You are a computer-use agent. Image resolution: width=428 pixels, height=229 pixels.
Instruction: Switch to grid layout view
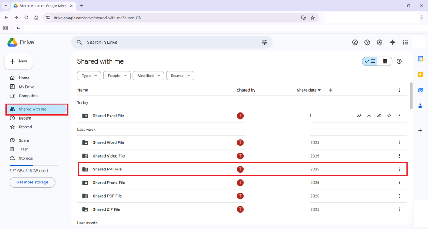[x=385, y=61]
